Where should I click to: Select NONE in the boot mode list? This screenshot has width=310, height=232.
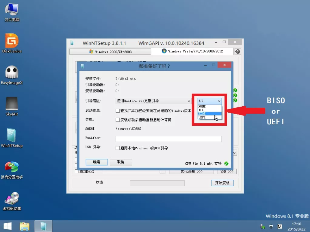[209, 106]
